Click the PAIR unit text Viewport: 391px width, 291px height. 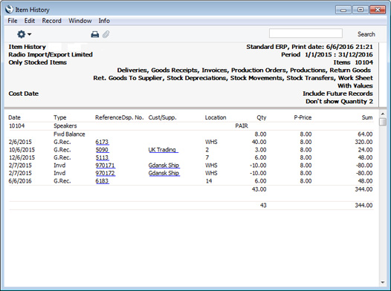click(x=242, y=125)
